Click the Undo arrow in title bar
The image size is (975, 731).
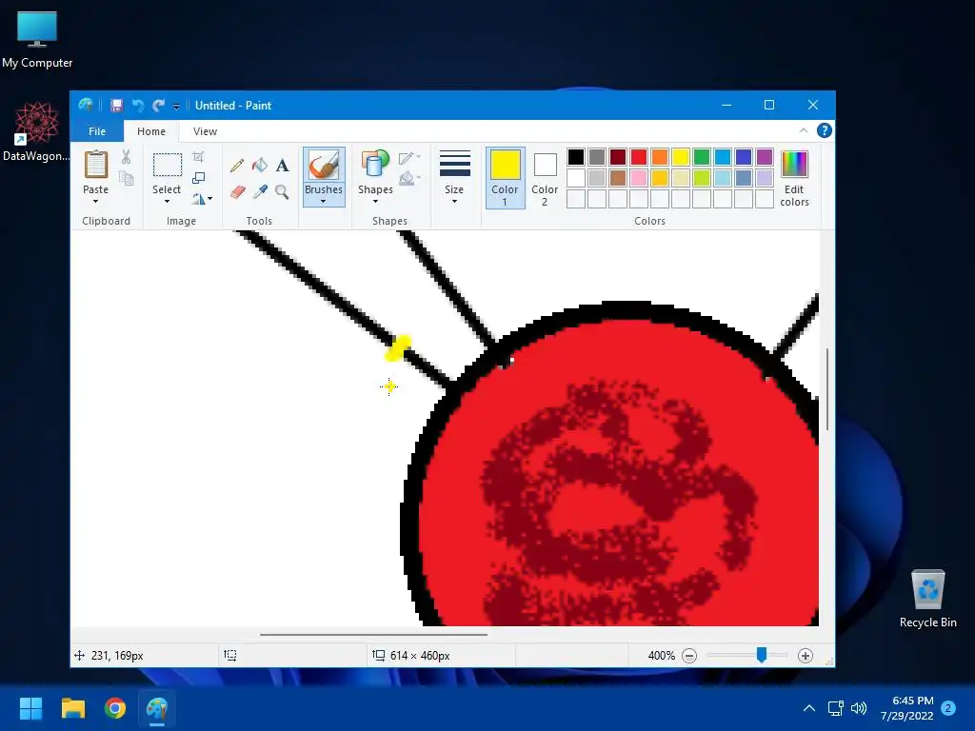point(138,106)
